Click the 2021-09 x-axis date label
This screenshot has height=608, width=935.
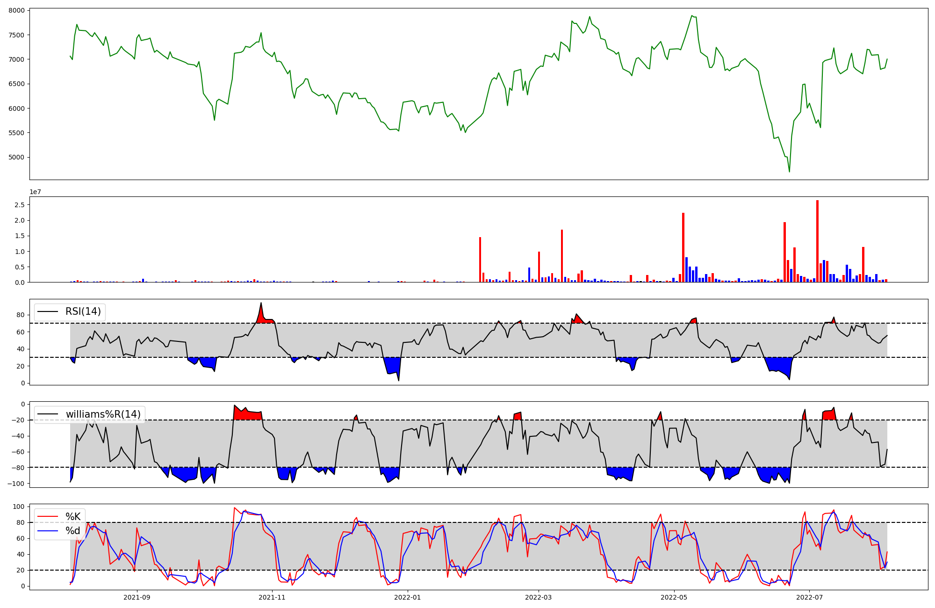pos(137,597)
